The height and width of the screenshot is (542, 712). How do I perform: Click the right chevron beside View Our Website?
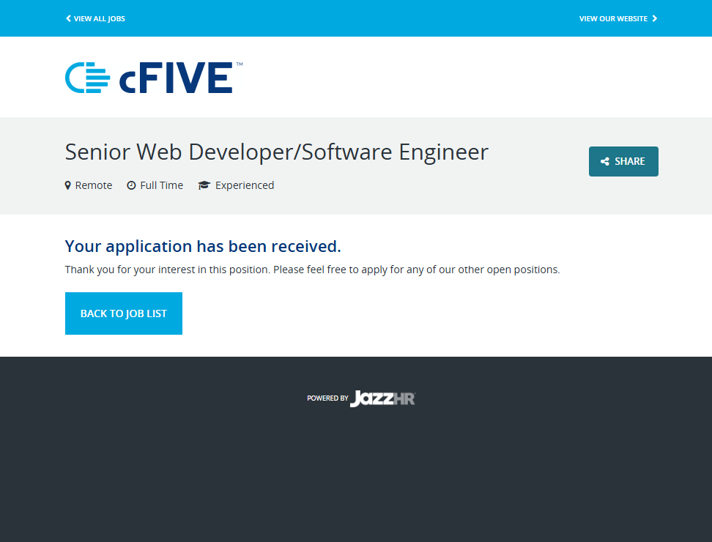(x=655, y=18)
